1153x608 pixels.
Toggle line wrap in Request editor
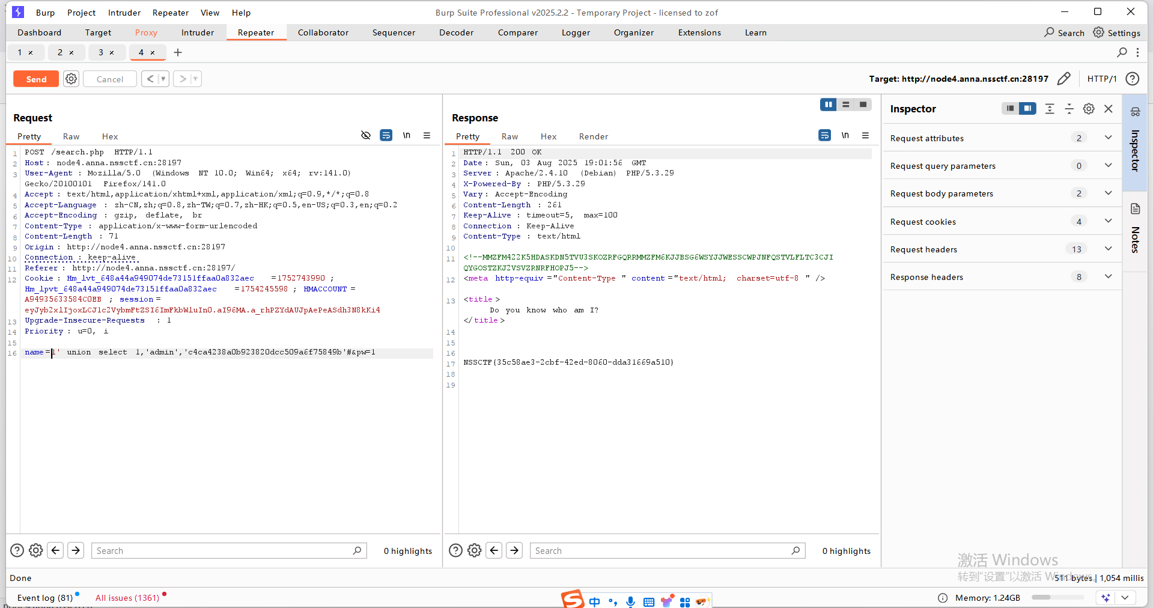pyautogui.click(x=386, y=135)
